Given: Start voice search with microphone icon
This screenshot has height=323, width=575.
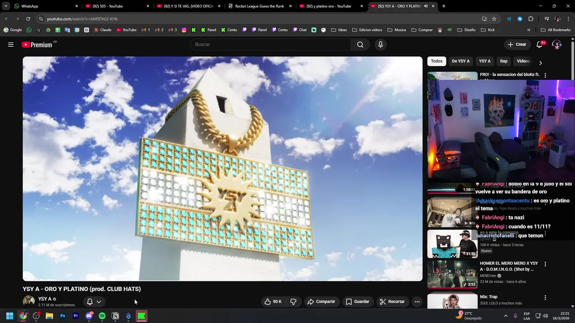Looking at the screenshot, I should click(x=380, y=44).
